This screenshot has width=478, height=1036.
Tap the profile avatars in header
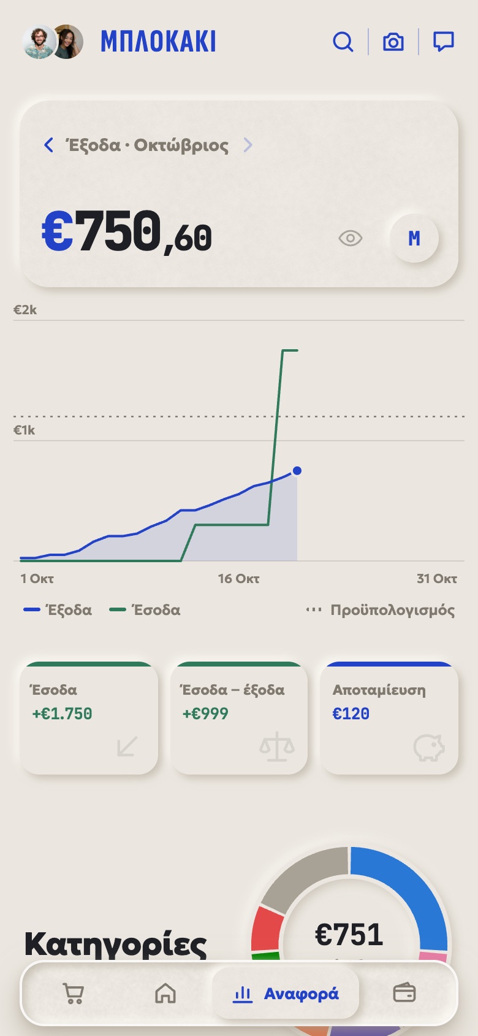pyautogui.click(x=53, y=42)
